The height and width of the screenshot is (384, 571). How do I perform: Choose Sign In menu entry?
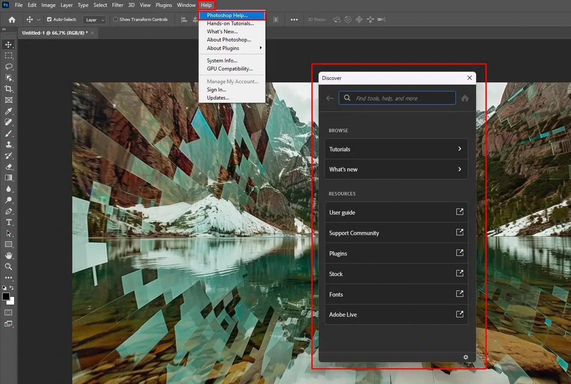coord(232,90)
